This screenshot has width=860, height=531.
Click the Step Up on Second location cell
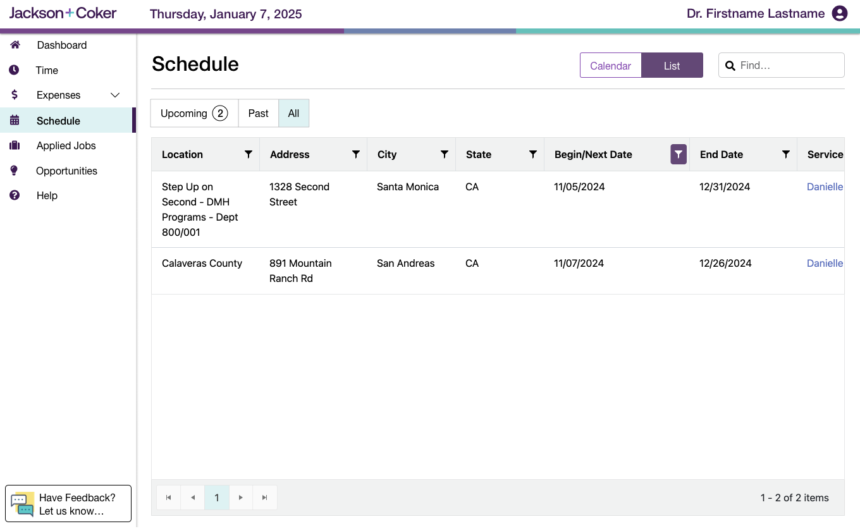point(206,209)
